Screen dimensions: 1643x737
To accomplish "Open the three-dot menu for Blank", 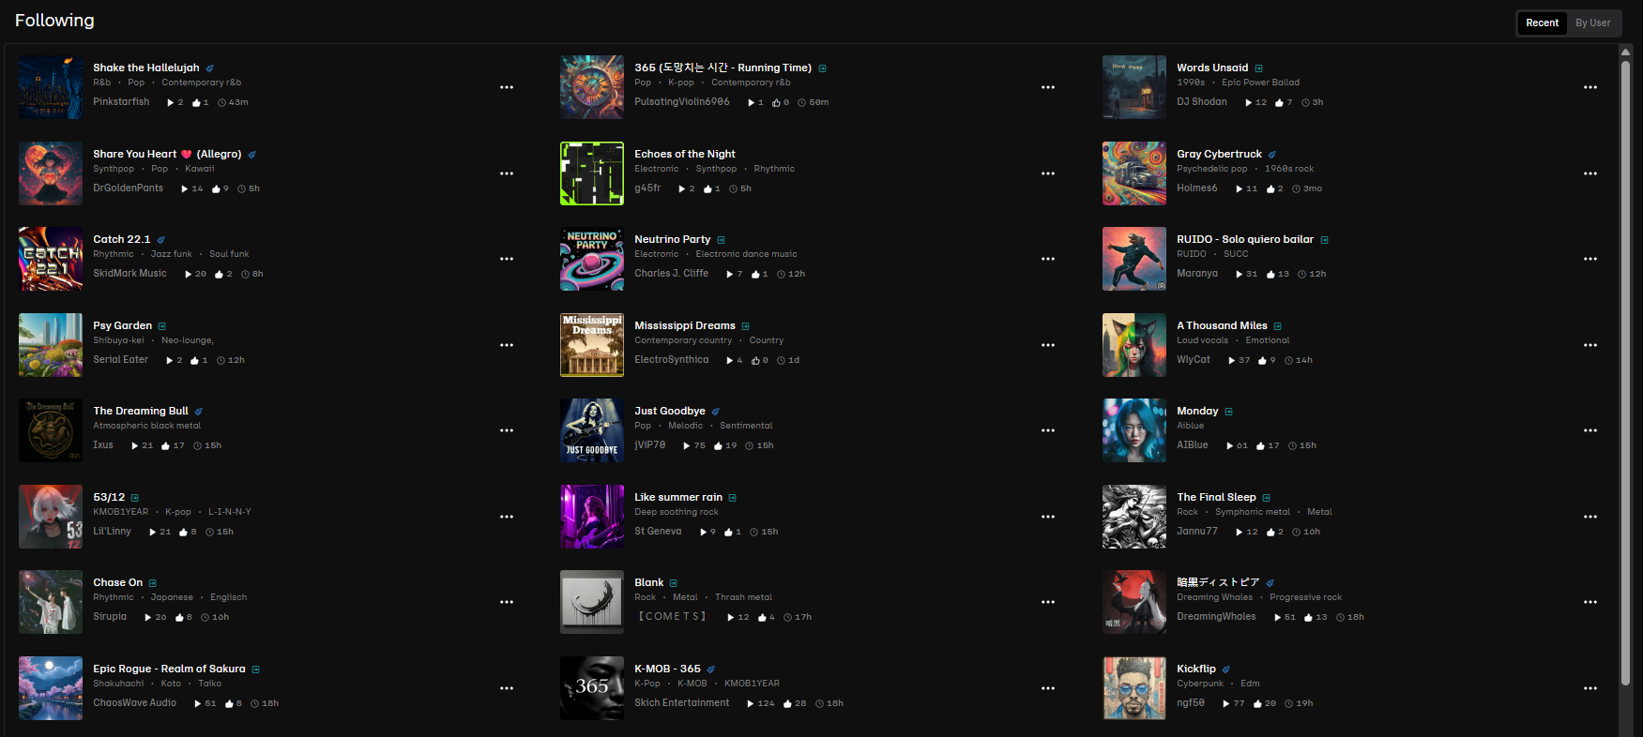I will 1048,602.
